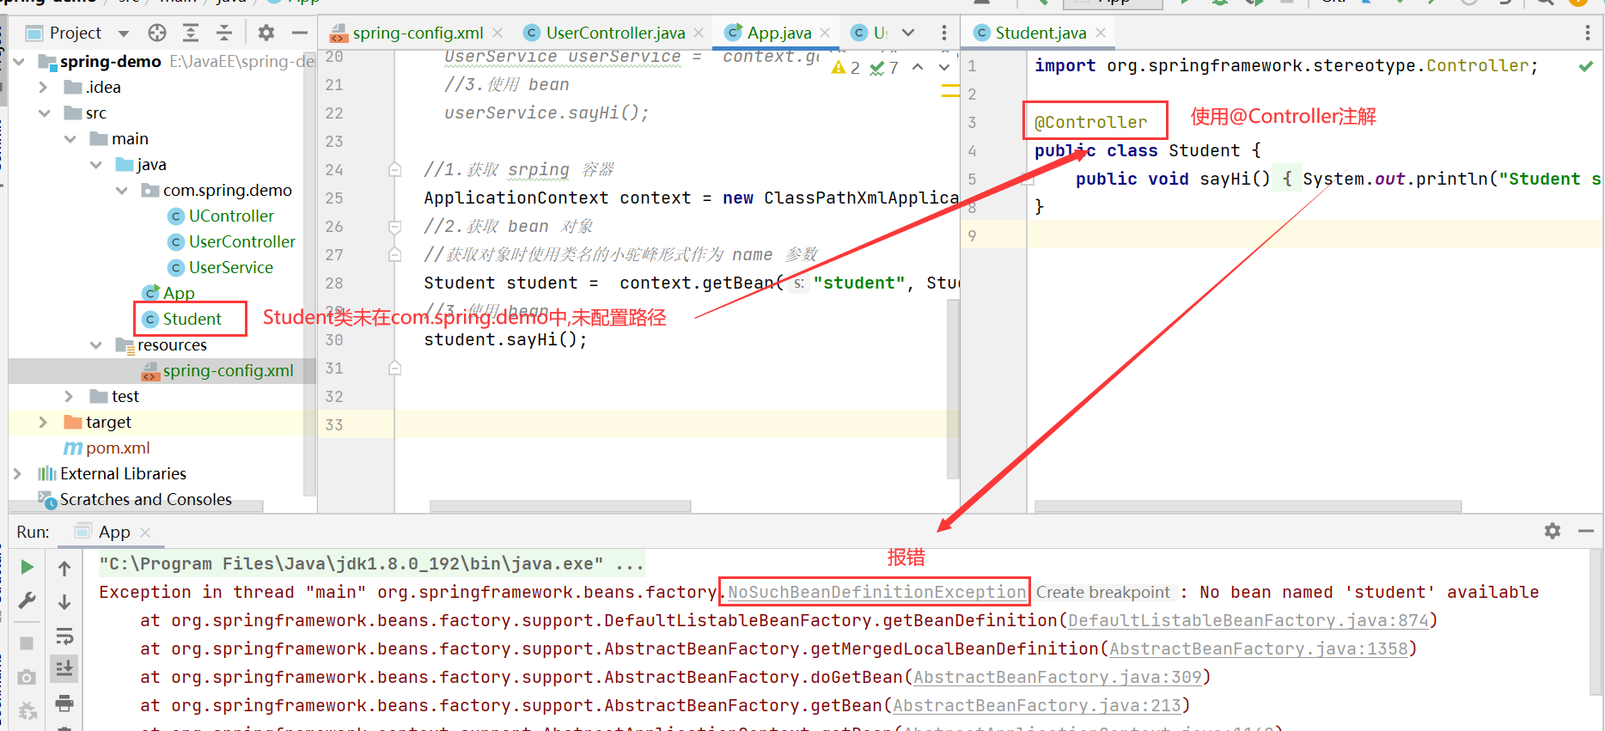Close the UserController.java tab
The height and width of the screenshot is (731, 1605).
coord(699,33)
